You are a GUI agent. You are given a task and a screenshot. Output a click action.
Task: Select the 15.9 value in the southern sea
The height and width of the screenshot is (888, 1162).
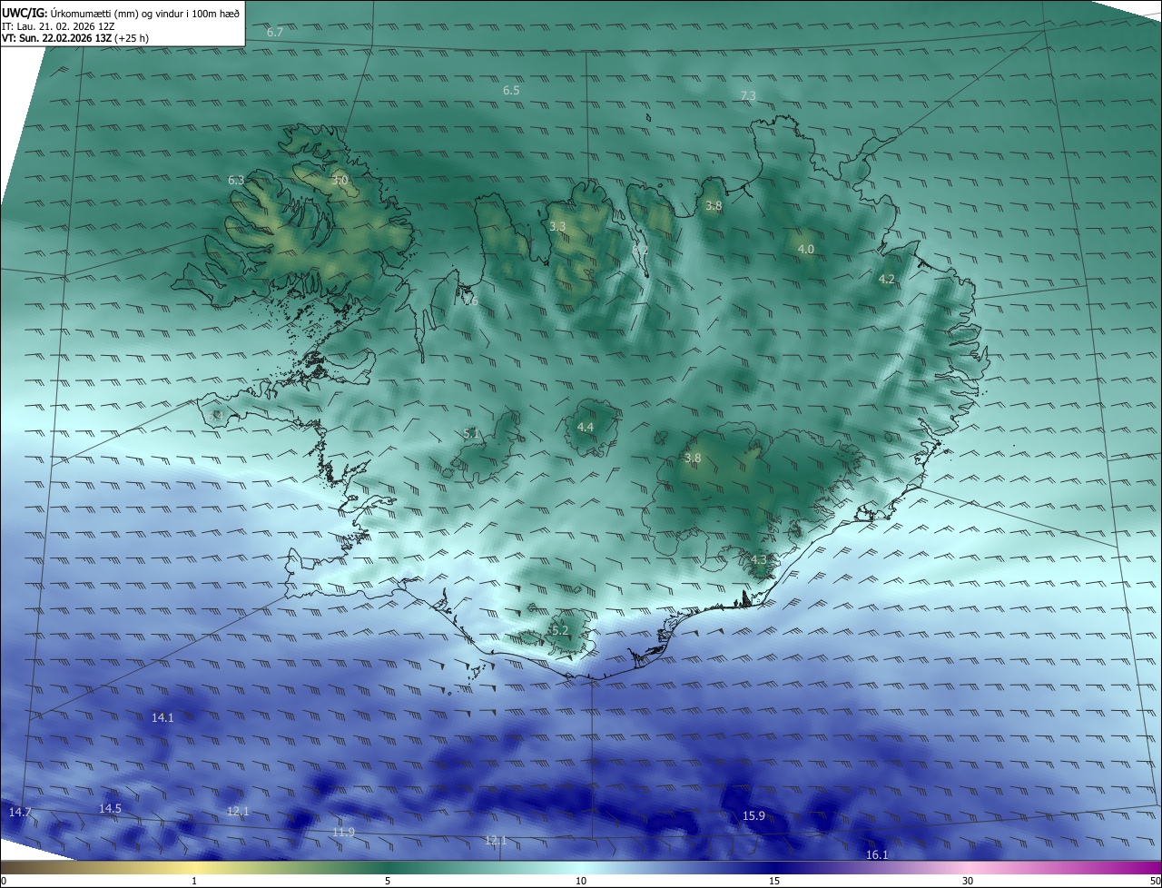point(753,816)
